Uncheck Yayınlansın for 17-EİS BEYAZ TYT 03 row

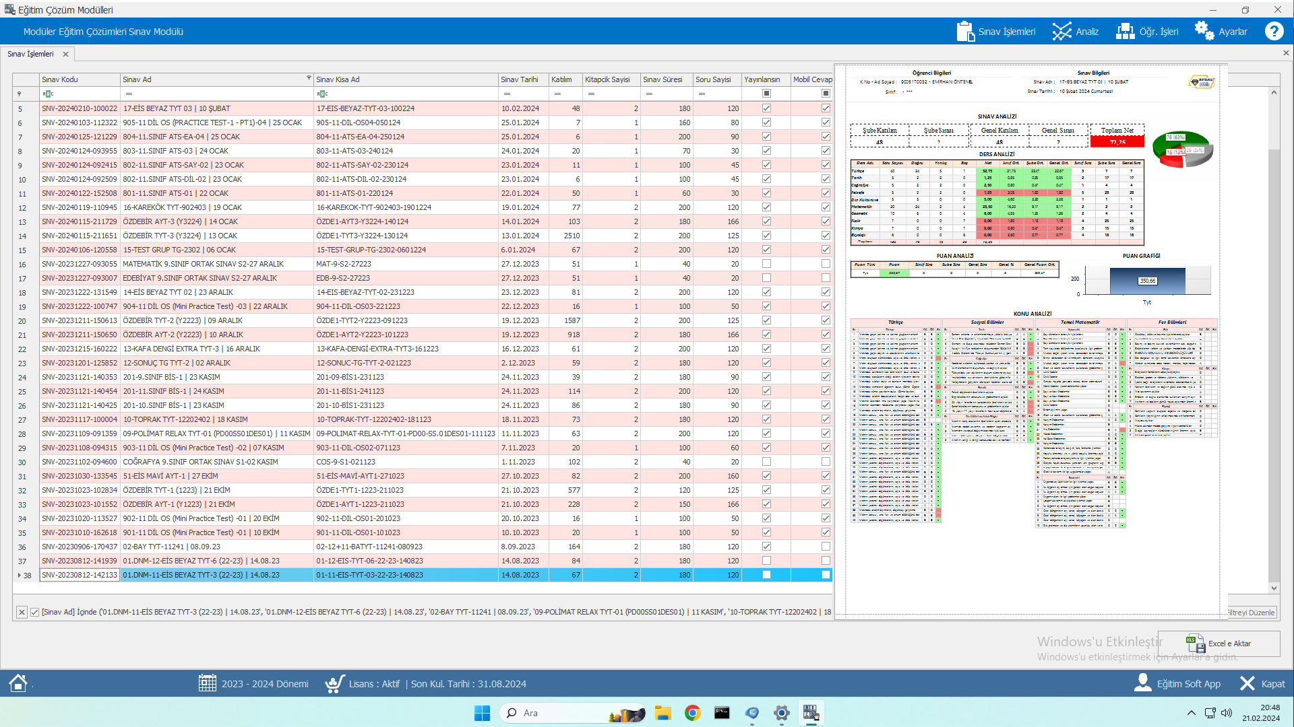[766, 108]
